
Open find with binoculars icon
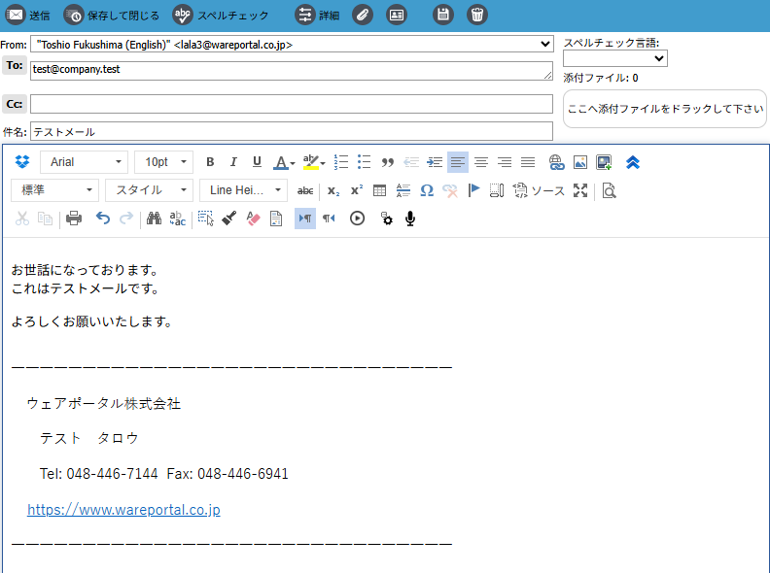tap(154, 219)
